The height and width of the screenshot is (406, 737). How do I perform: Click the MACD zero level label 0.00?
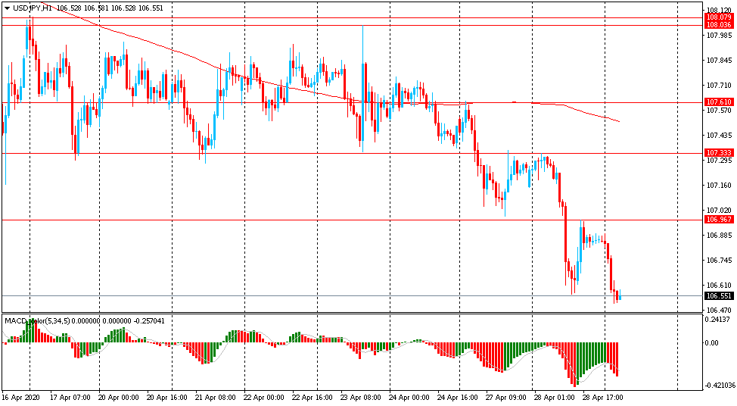point(713,343)
